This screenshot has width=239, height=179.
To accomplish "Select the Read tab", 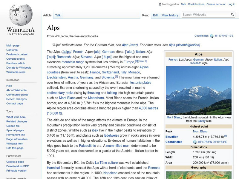I will [x=146, y=15].
